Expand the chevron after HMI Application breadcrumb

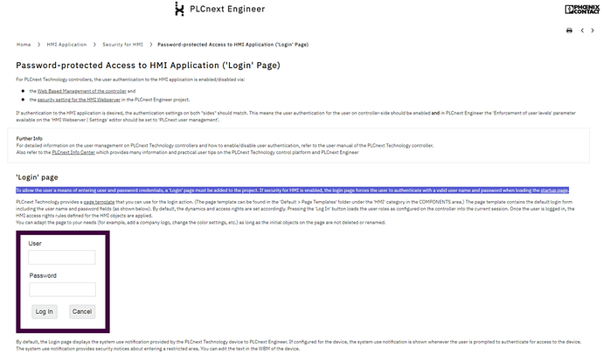point(94,44)
